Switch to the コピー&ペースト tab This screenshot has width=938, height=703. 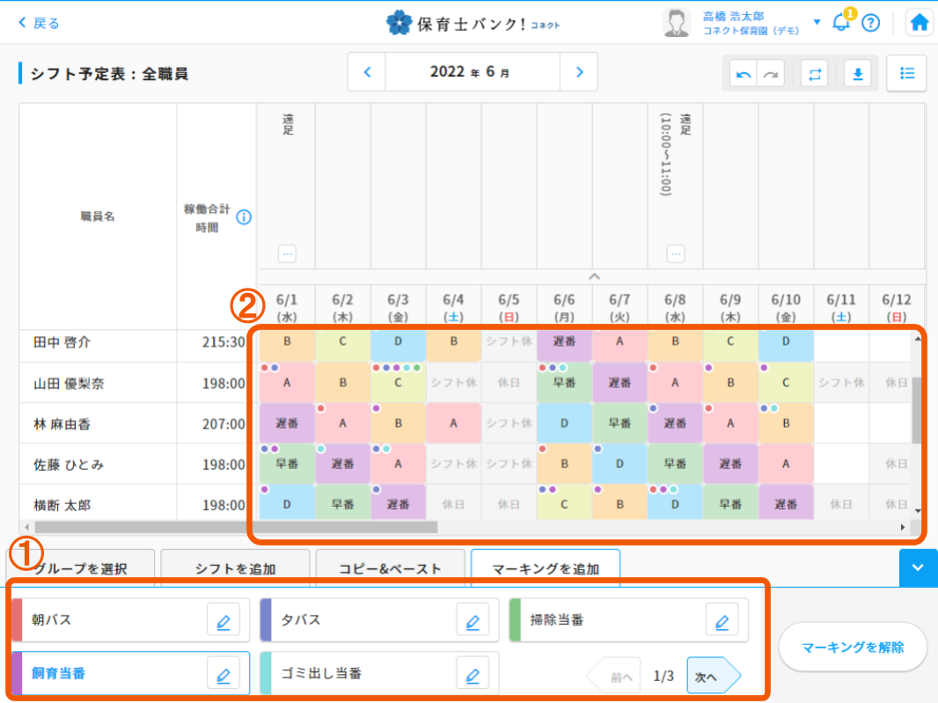pos(390,568)
